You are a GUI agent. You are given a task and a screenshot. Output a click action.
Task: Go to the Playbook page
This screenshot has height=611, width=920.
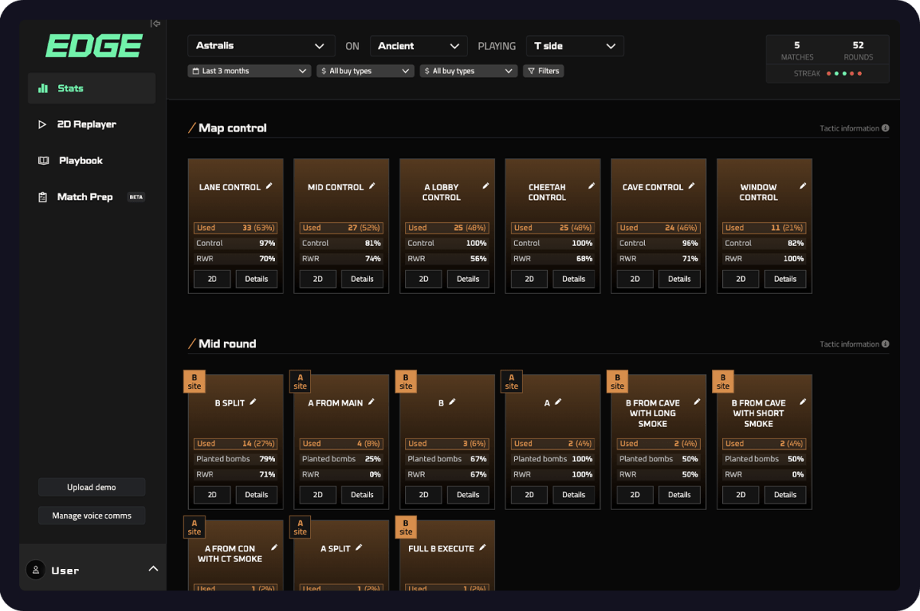[80, 160]
